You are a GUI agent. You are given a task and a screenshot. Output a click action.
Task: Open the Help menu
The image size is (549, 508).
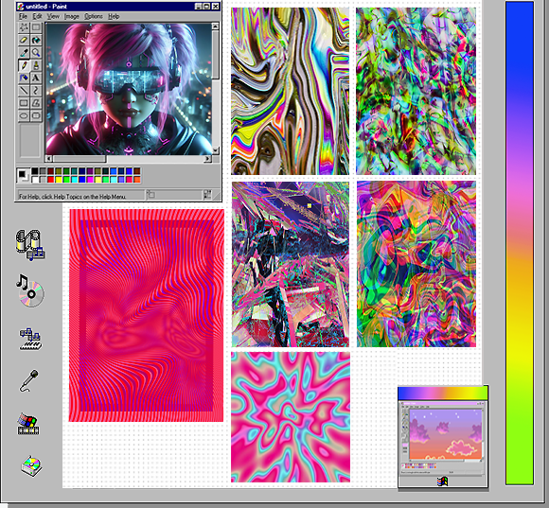[x=114, y=16]
